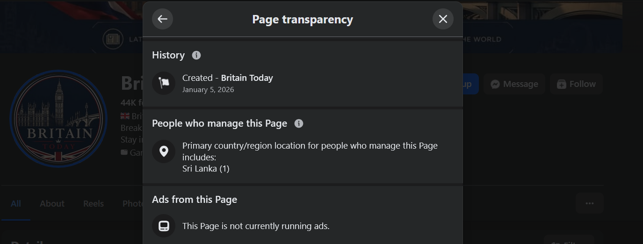Click the Sri Lanka (1) location text
This screenshot has height=244, width=643.
206,169
